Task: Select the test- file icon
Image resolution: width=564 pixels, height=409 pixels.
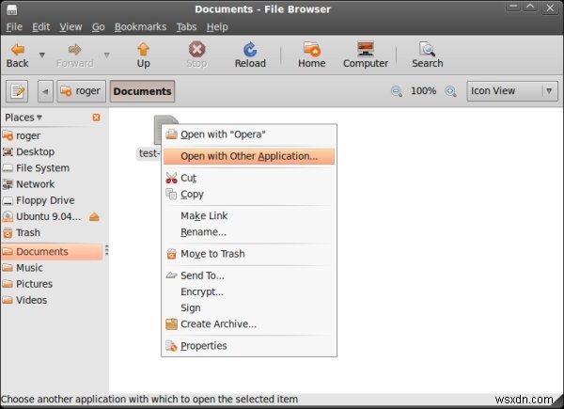Action: [158, 130]
